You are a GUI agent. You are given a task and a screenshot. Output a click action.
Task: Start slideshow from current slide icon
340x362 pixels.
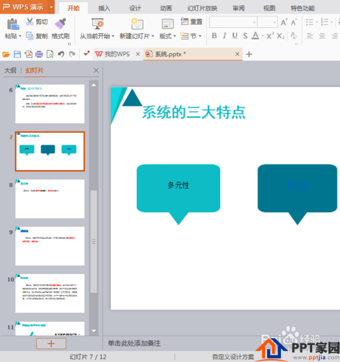click(97, 24)
